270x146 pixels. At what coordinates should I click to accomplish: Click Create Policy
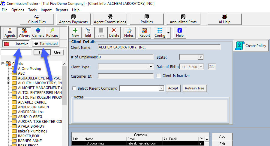tap(251, 46)
